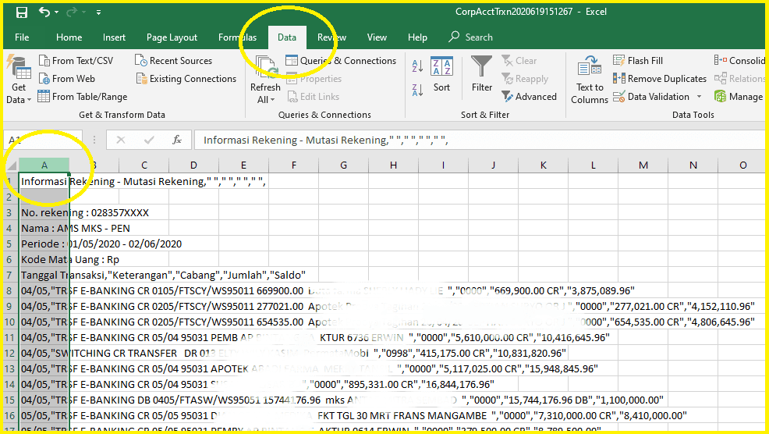The height and width of the screenshot is (434, 769).
Task: Select column N header
Action: pos(693,165)
